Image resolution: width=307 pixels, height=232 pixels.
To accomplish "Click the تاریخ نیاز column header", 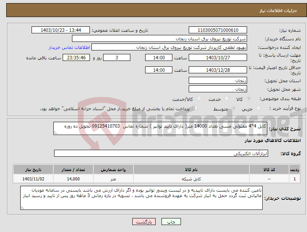I will tap(33, 170).
